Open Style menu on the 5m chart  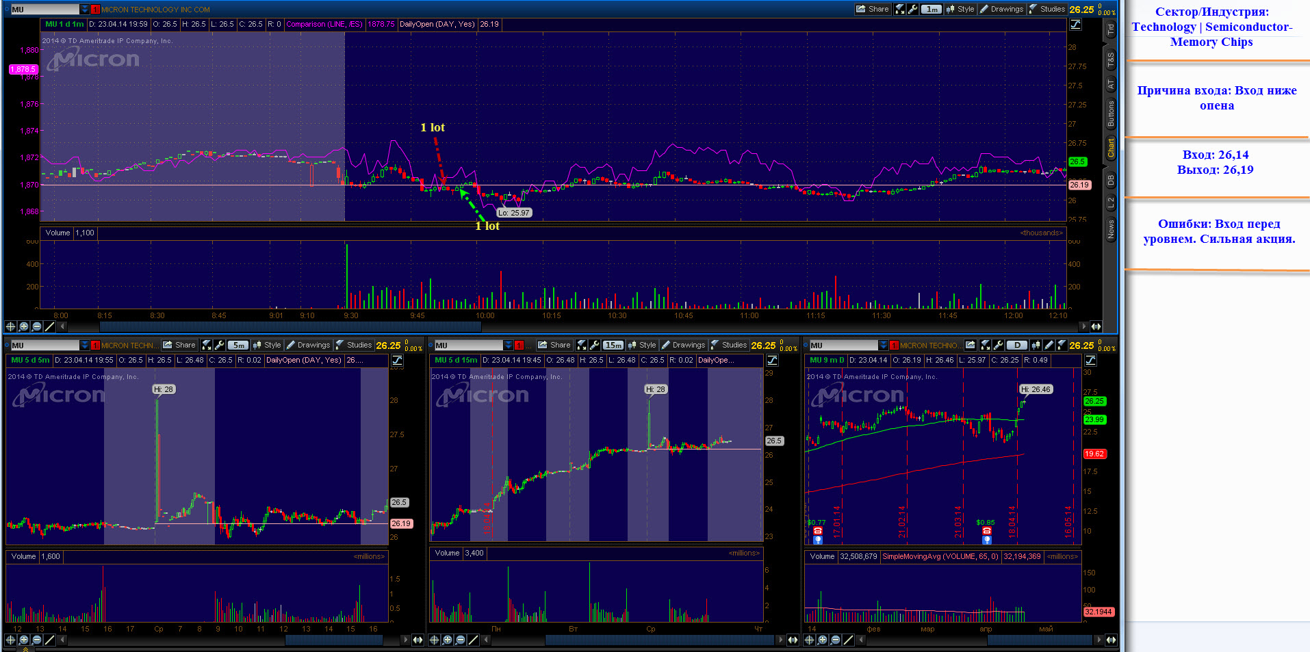click(266, 345)
